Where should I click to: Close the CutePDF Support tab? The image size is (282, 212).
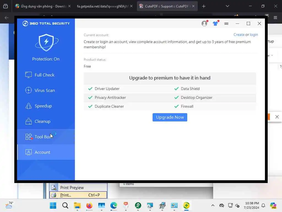pos(193,6)
